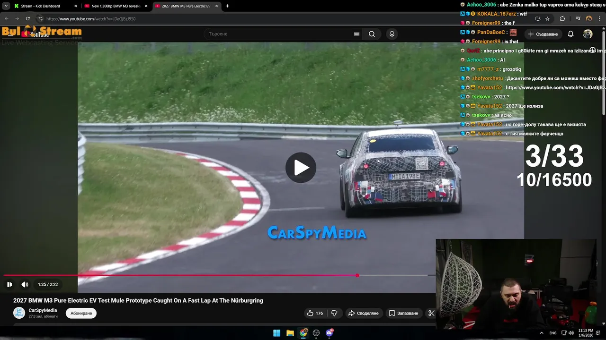
Task: Select the 2027 BMW M3 Pure Electric tab
Action: [x=187, y=6]
